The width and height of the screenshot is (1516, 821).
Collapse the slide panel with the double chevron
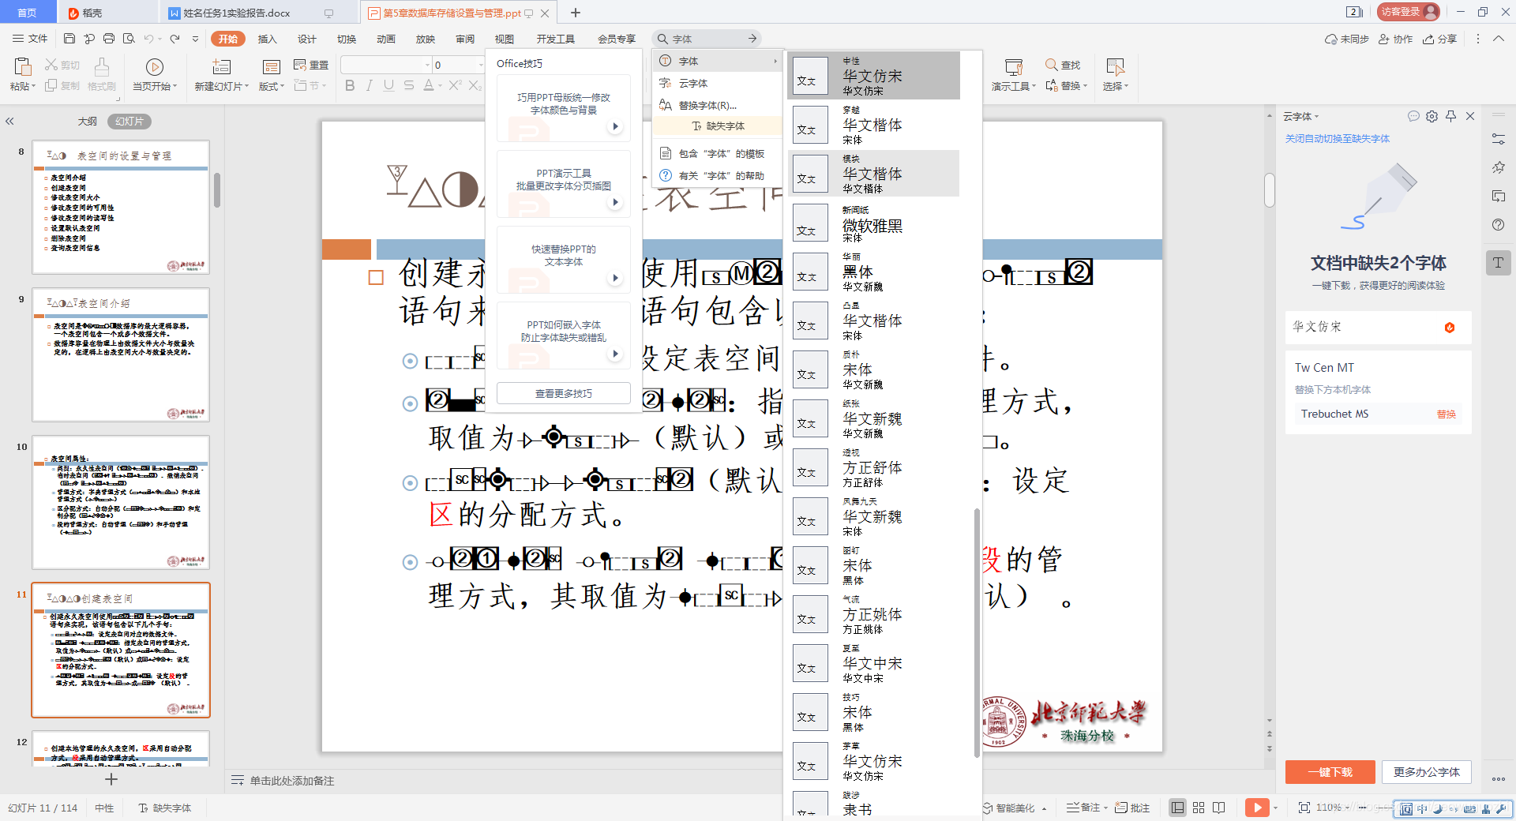(x=9, y=122)
